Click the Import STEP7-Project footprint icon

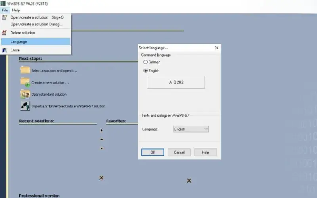point(25,106)
